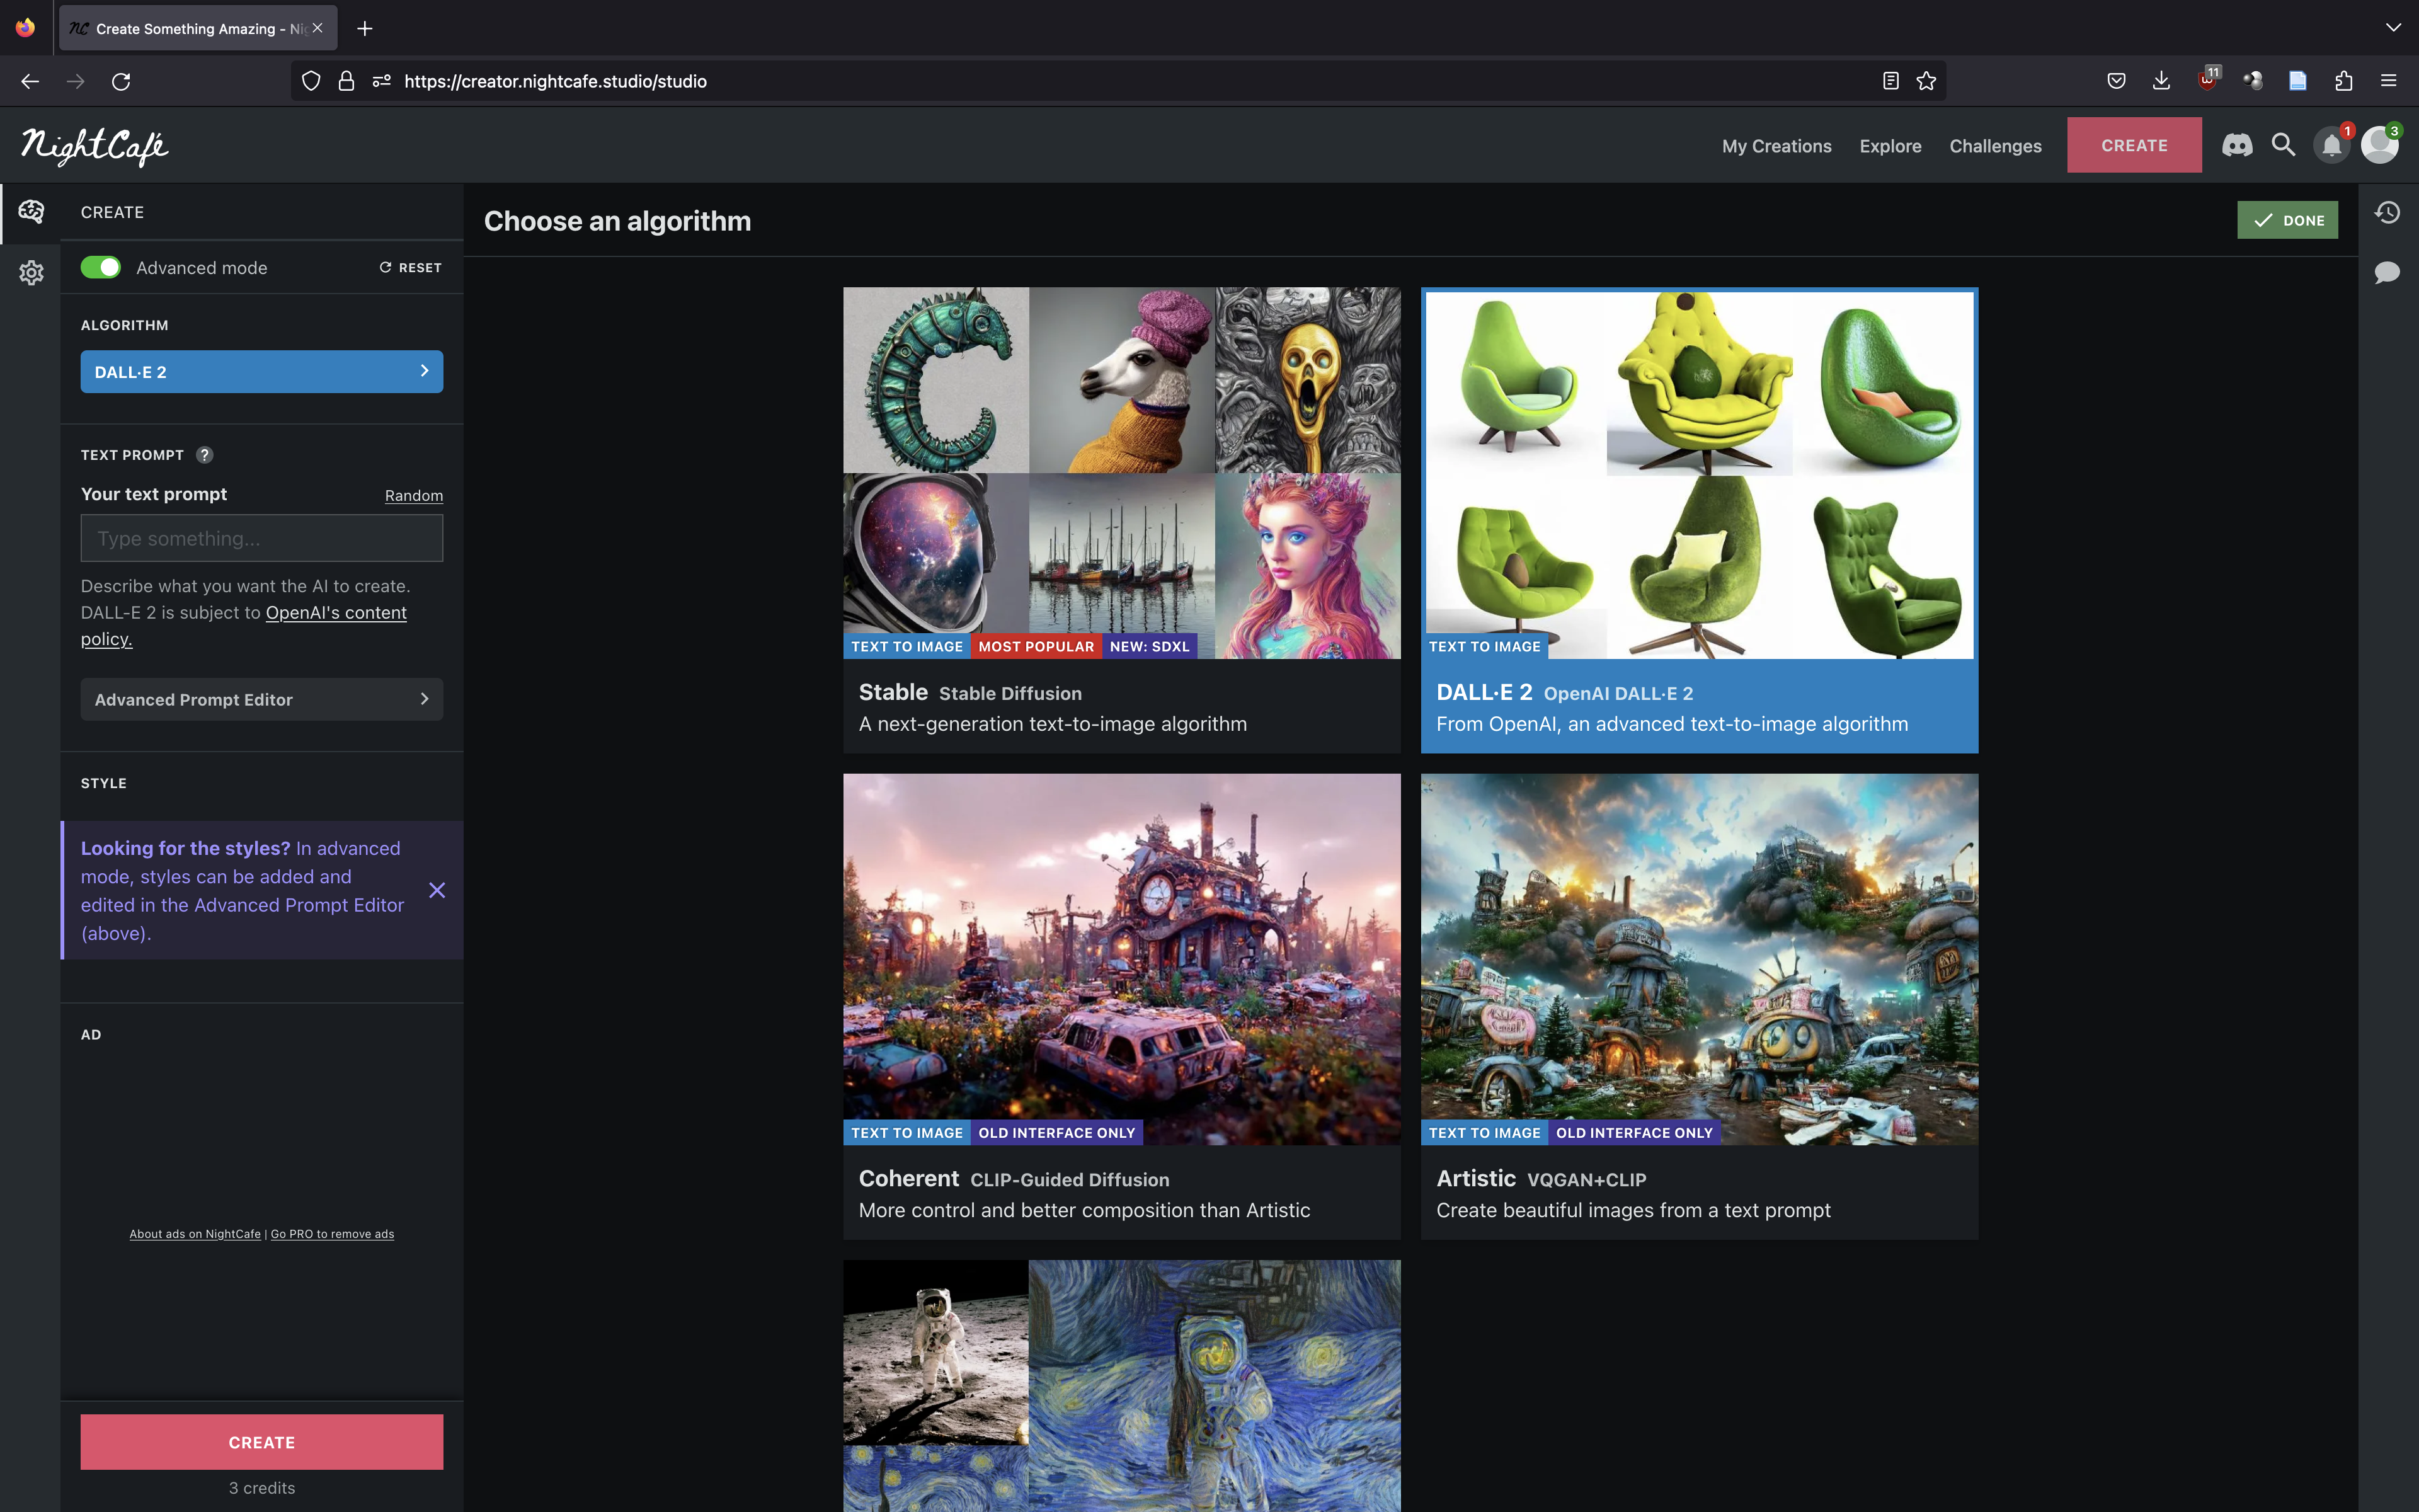List all tabs dropdown arrow
This screenshot has width=2419, height=1512.
[x=2393, y=28]
